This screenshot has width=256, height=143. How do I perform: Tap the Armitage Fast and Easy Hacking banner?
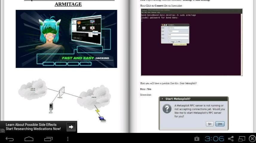66,39
